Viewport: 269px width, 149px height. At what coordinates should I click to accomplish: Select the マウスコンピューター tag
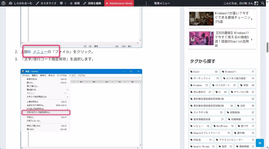point(235,140)
